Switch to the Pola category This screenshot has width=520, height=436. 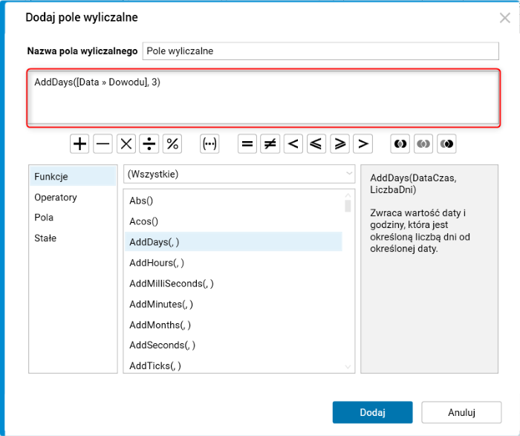(x=44, y=218)
